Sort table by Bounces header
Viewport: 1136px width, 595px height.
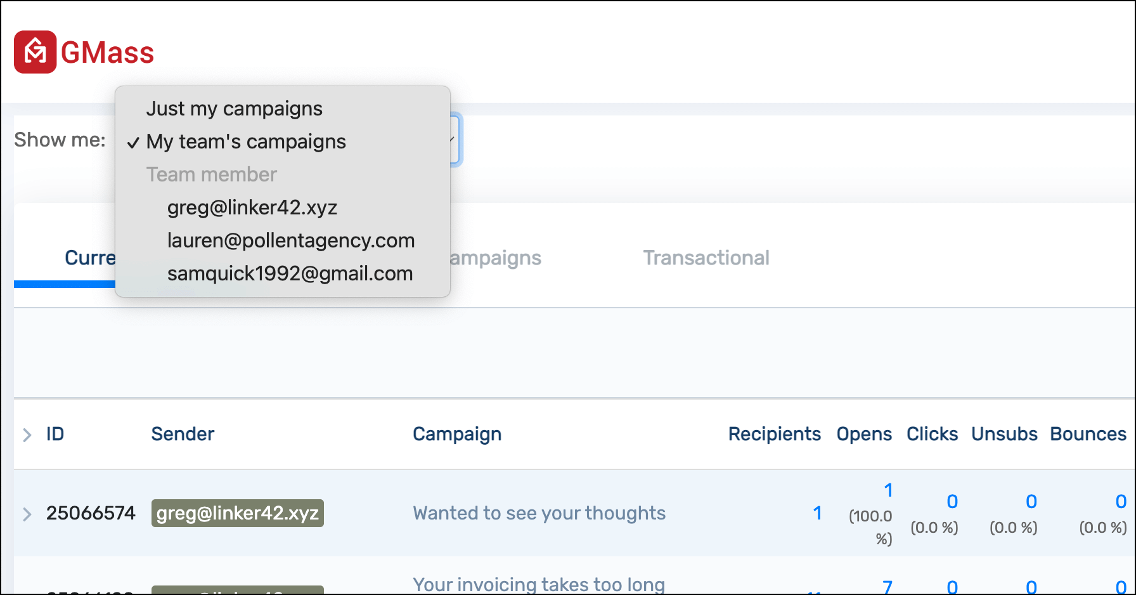[x=1088, y=434]
